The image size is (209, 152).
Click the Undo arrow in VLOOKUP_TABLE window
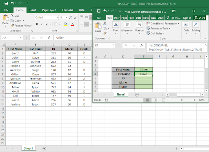pos(12,3)
